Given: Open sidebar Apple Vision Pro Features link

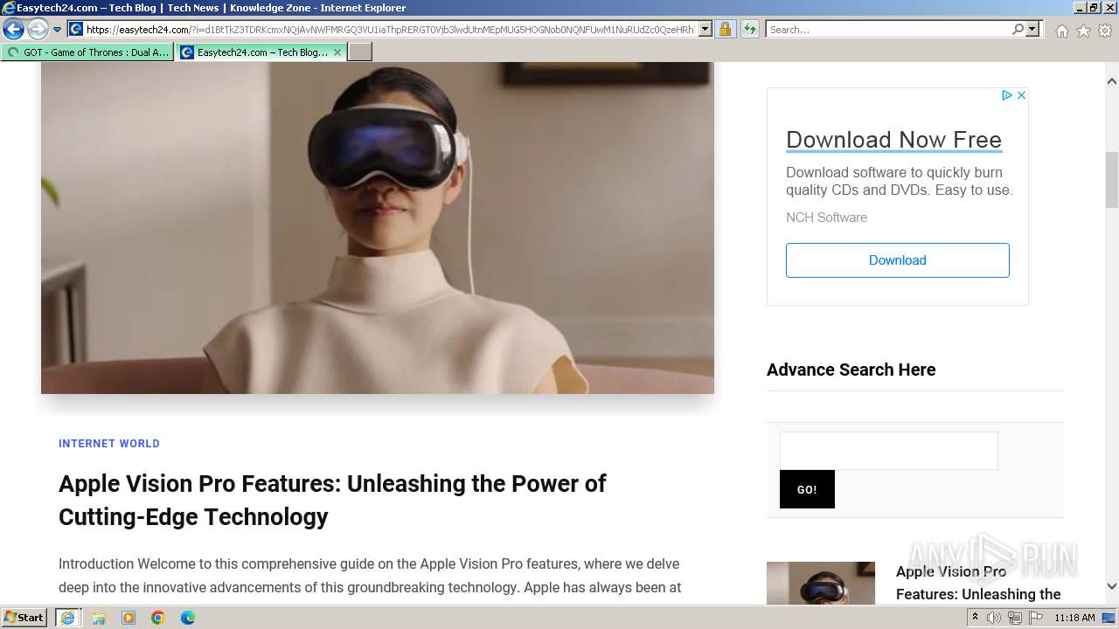Looking at the screenshot, I should pos(978,583).
